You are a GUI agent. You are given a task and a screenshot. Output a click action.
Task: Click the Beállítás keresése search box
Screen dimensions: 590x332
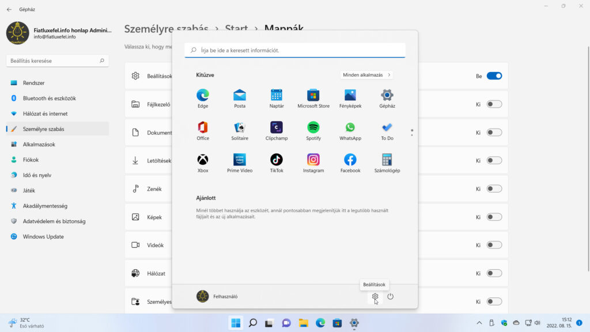58,61
